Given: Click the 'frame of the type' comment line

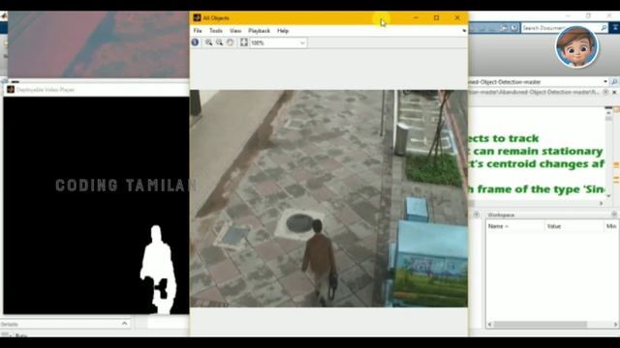Looking at the screenshot, I should (x=537, y=189).
